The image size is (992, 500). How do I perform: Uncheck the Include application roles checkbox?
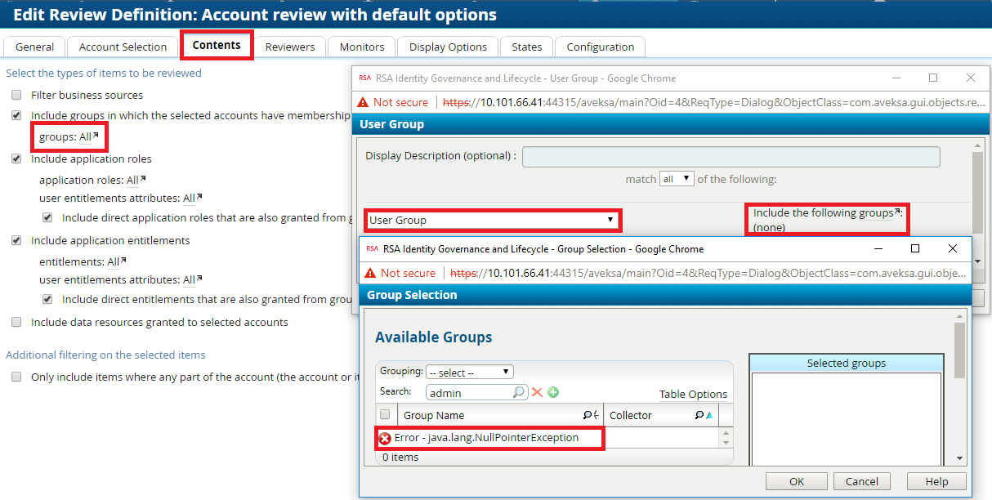[17, 159]
